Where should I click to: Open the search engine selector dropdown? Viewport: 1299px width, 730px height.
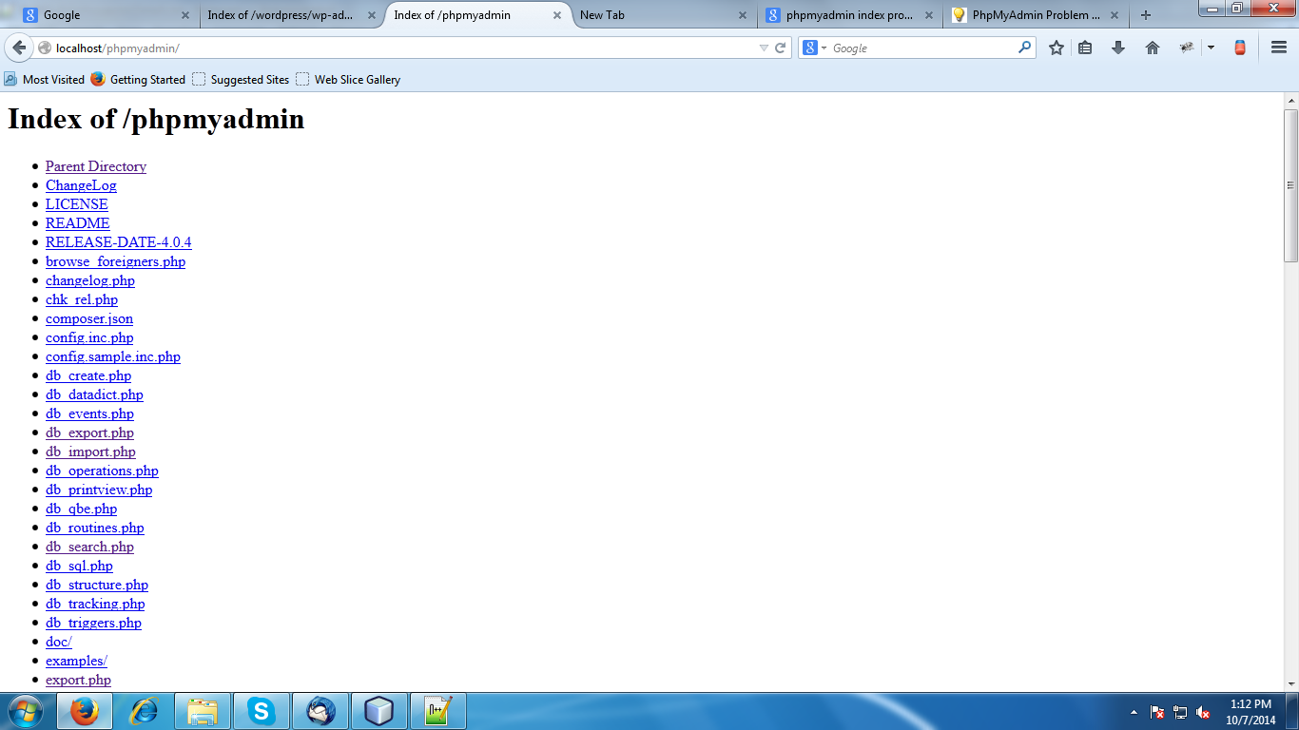(815, 48)
